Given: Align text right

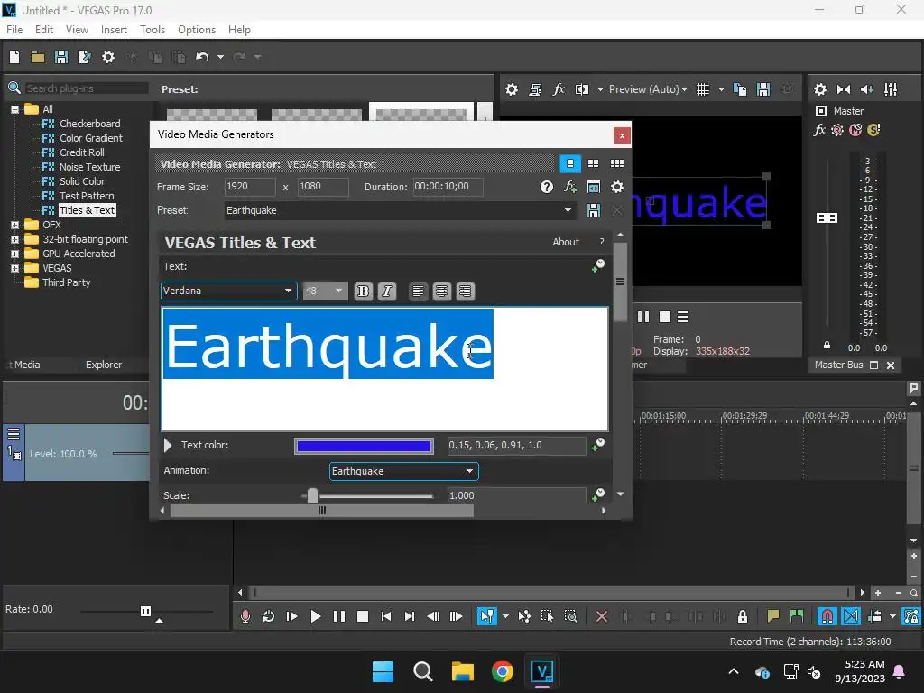Looking at the screenshot, I should coord(465,291).
